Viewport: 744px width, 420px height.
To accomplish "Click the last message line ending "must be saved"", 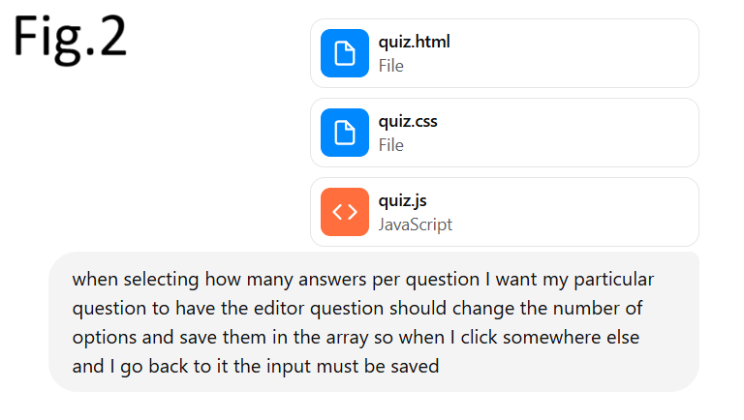I will (255, 368).
